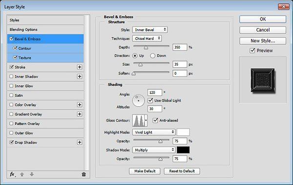Click the Highlight Opacity input field

180,141
